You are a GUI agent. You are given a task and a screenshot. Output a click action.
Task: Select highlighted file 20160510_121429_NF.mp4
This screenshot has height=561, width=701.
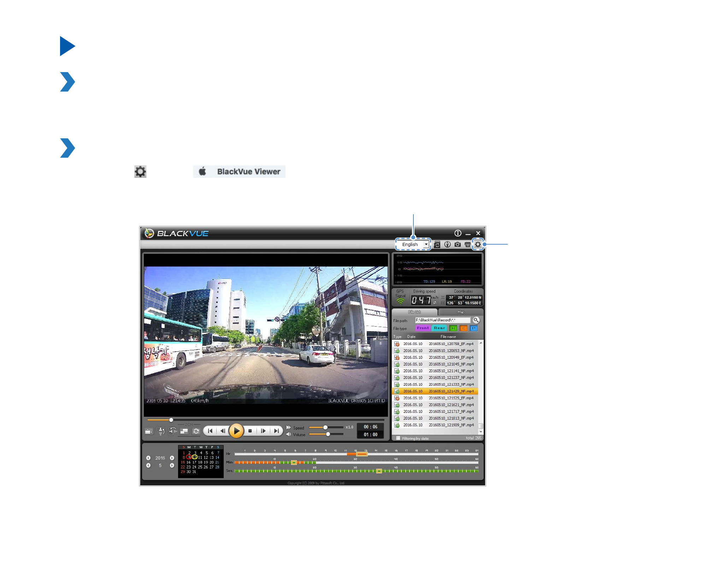[x=435, y=391]
